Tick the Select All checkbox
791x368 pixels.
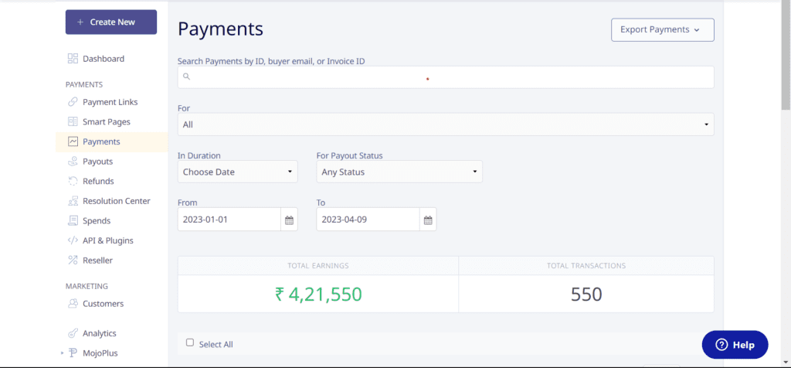click(x=190, y=342)
